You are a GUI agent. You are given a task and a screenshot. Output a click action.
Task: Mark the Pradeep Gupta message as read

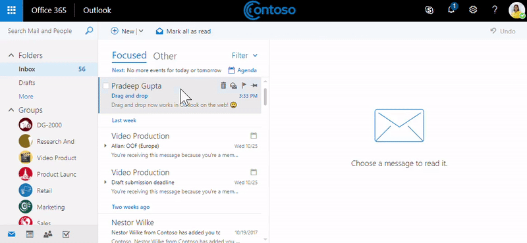pos(234,86)
